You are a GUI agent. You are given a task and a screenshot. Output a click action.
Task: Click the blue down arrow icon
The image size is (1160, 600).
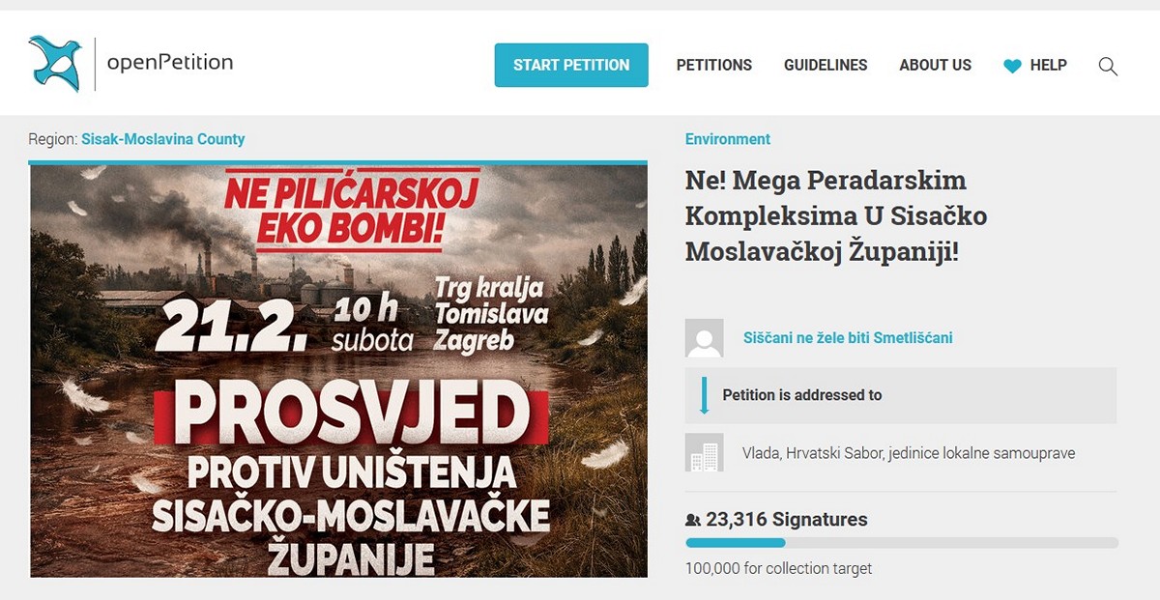click(x=704, y=395)
